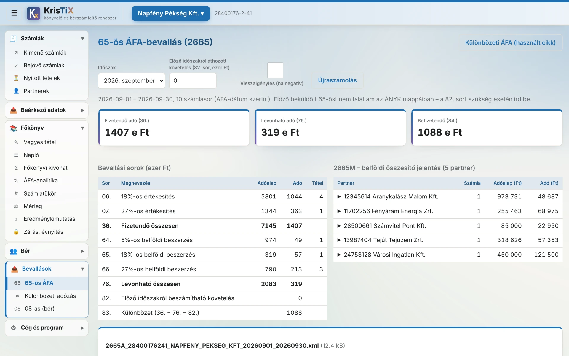Open 65-ös ÁFA menu item
The image size is (569, 356).
point(47,283)
